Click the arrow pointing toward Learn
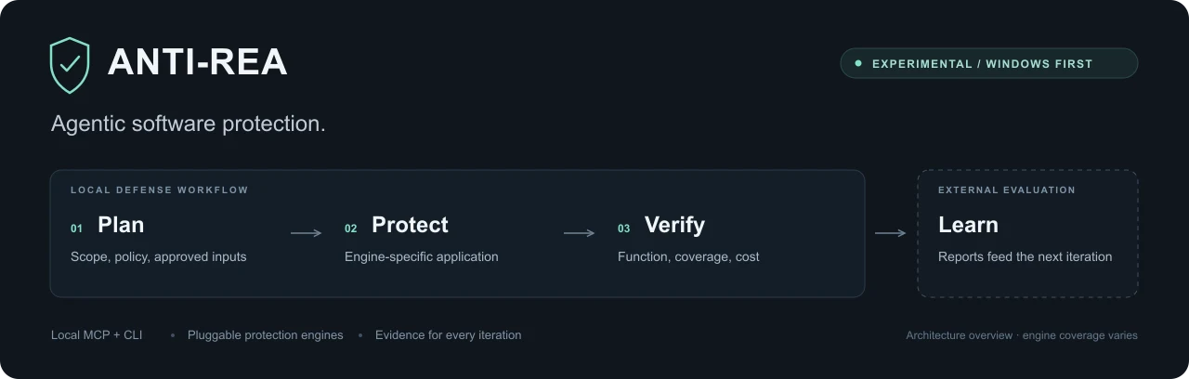This screenshot has height=379, width=1189. coord(891,233)
